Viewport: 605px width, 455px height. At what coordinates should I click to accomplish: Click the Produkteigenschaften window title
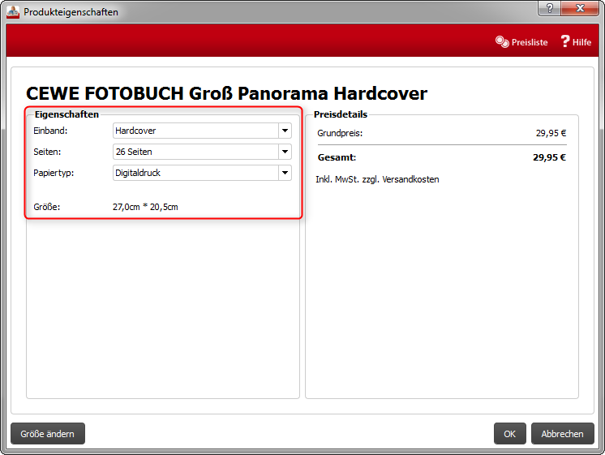point(71,12)
